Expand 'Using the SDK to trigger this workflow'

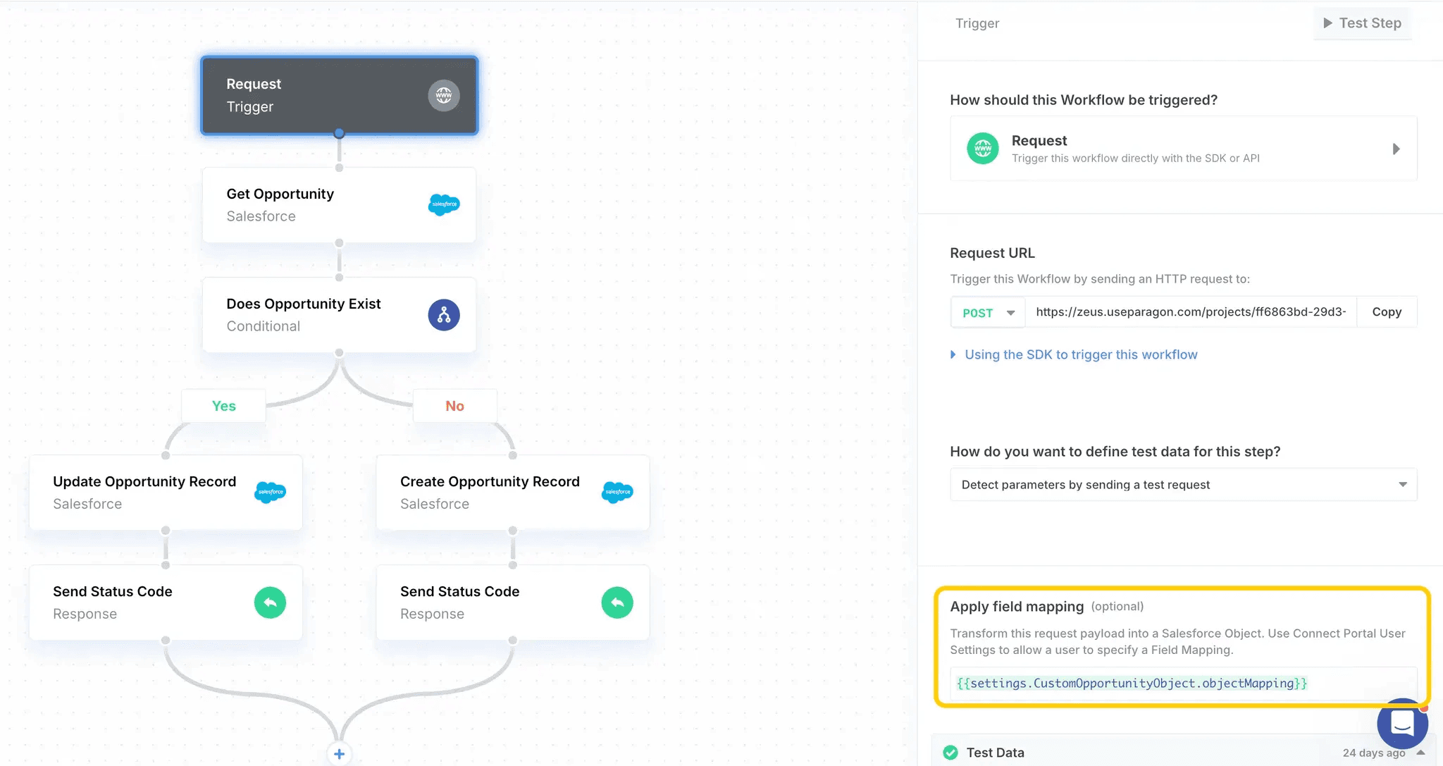point(1081,354)
